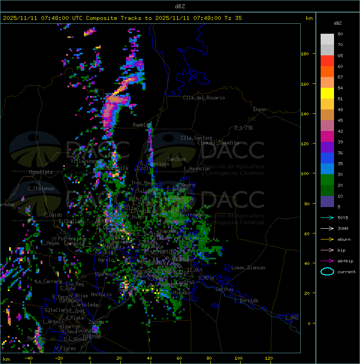Image resolution: width=360 pixels, height=364 pixels.
Task: Click the 'Uspallata' map label
Action: tap(41, 172)
